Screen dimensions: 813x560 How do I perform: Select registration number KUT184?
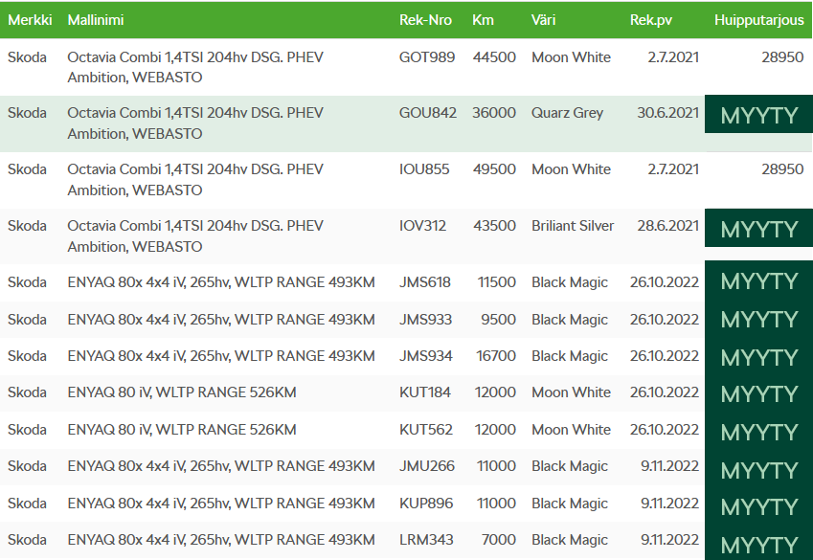[424, 392]
